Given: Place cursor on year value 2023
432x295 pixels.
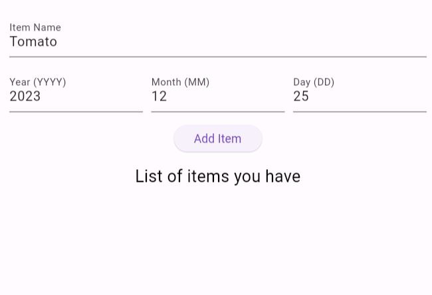Looking at the screenshot, I should click(25, 97).
